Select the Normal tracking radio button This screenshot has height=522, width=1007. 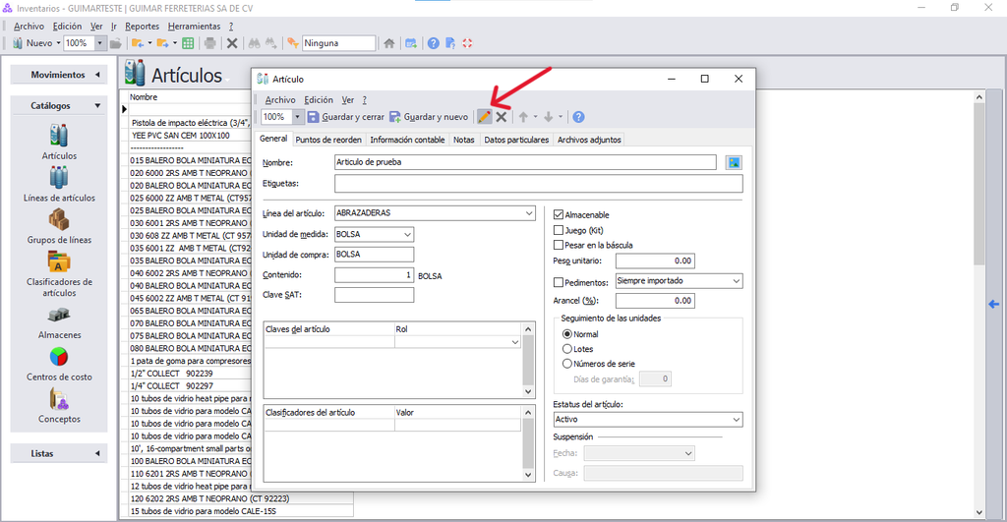567,334
